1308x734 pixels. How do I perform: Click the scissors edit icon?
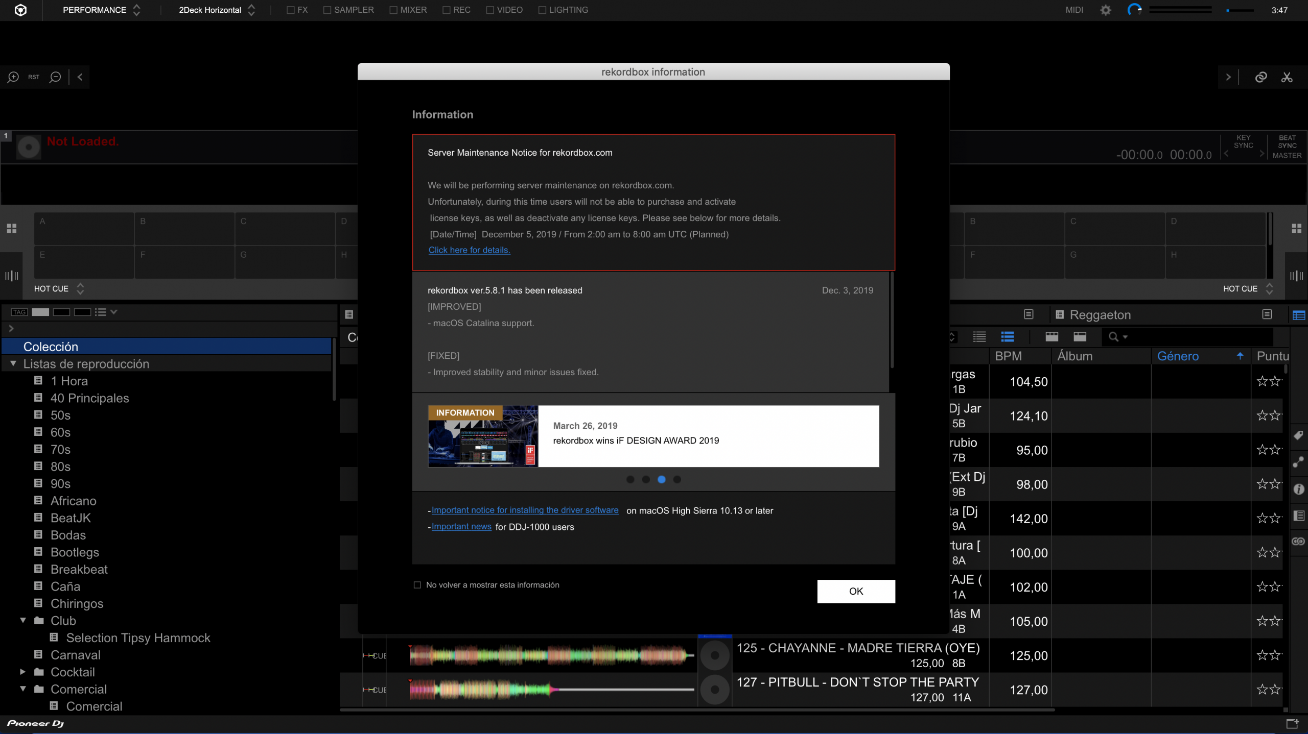pos(1287,77)
